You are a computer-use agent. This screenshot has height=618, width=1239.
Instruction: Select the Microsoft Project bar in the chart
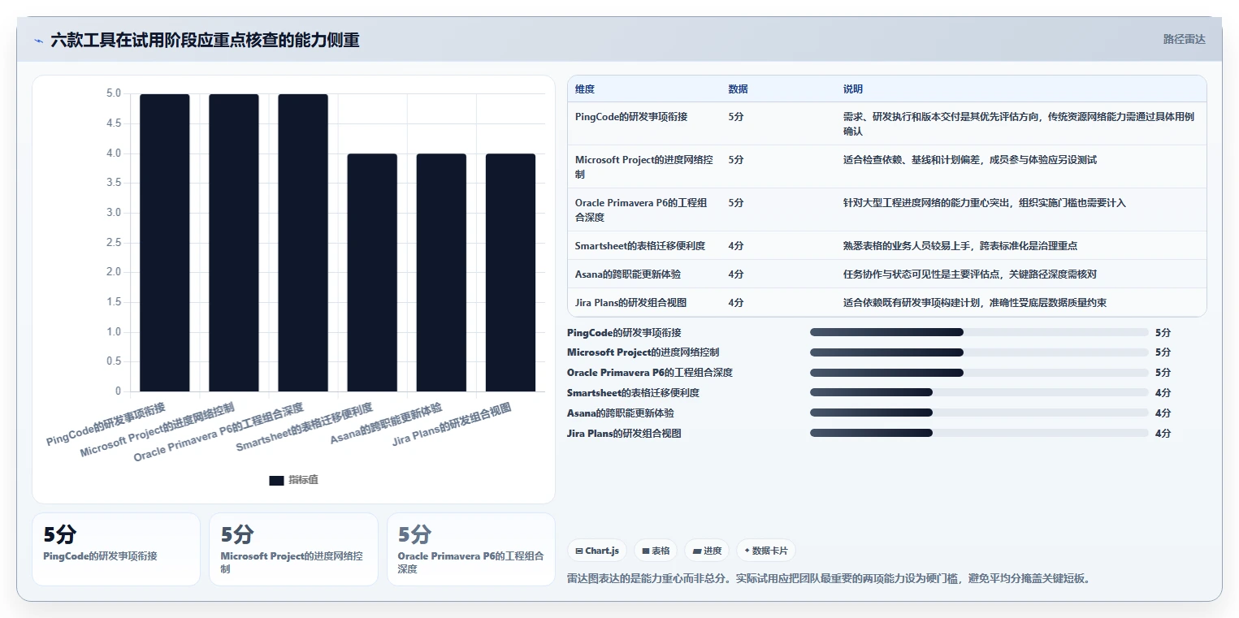[234, 243]
